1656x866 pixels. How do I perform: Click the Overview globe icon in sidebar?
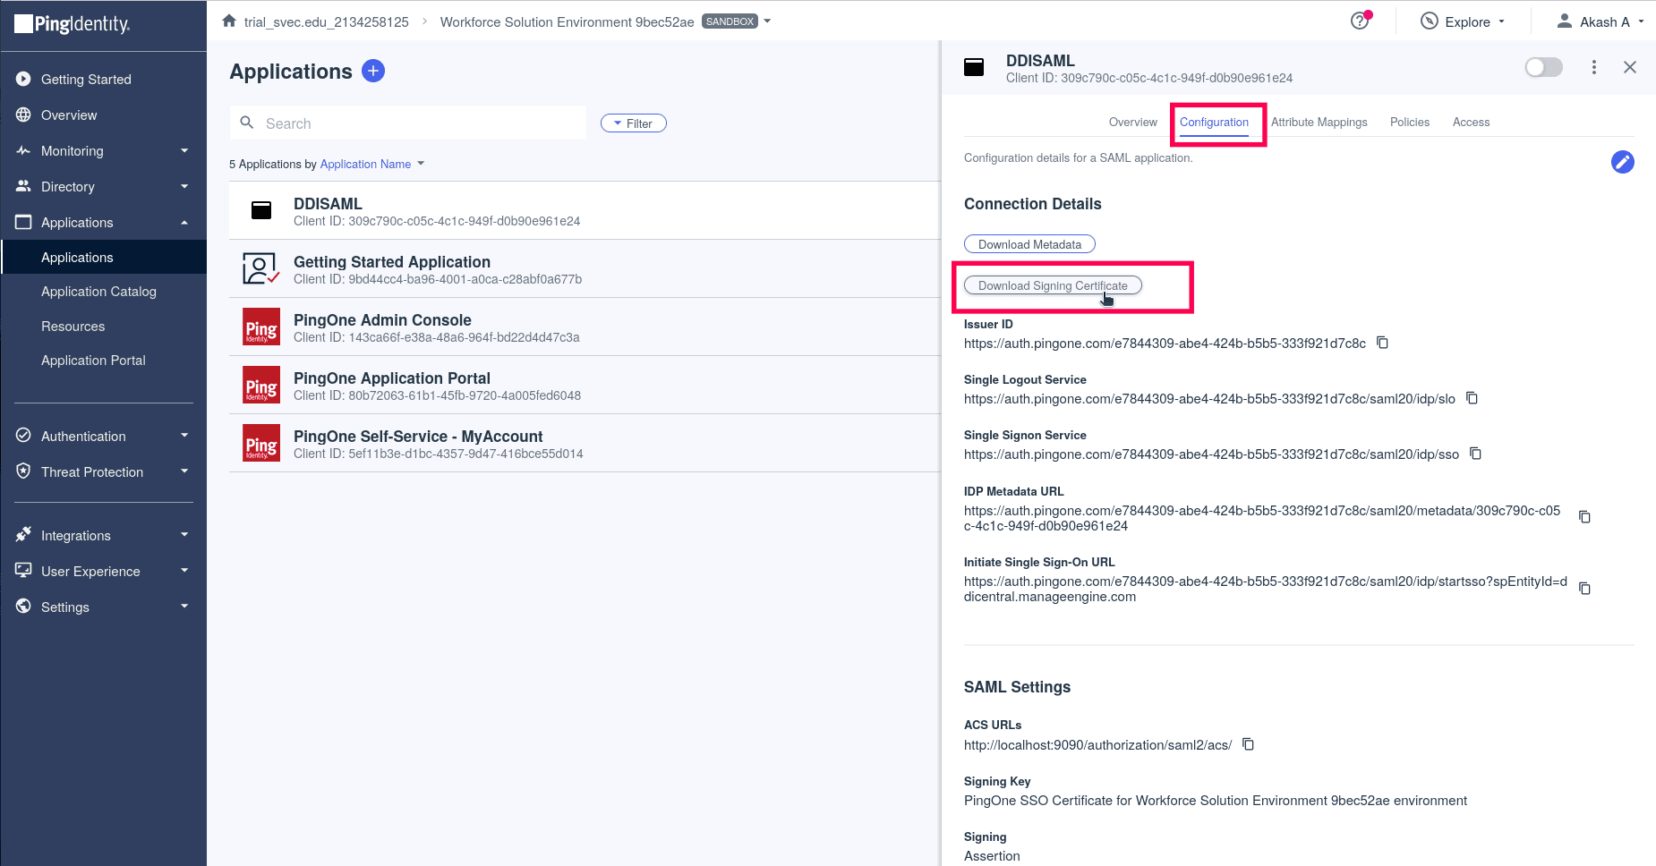[x=23, y=115]
